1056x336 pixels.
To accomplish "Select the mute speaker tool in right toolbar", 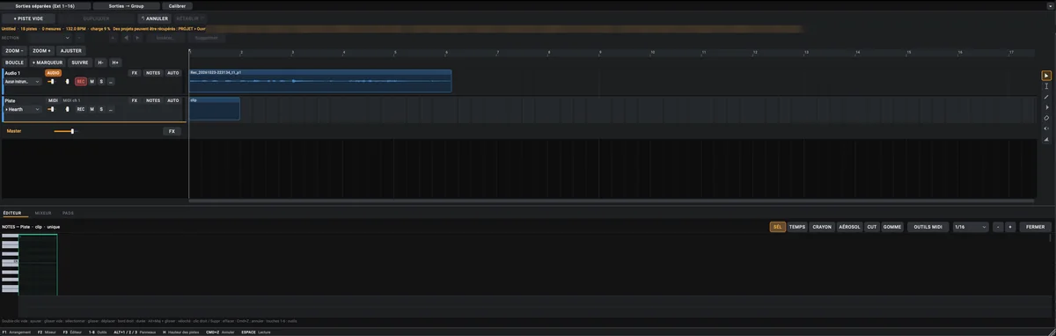I will [x=1046, y=128].
